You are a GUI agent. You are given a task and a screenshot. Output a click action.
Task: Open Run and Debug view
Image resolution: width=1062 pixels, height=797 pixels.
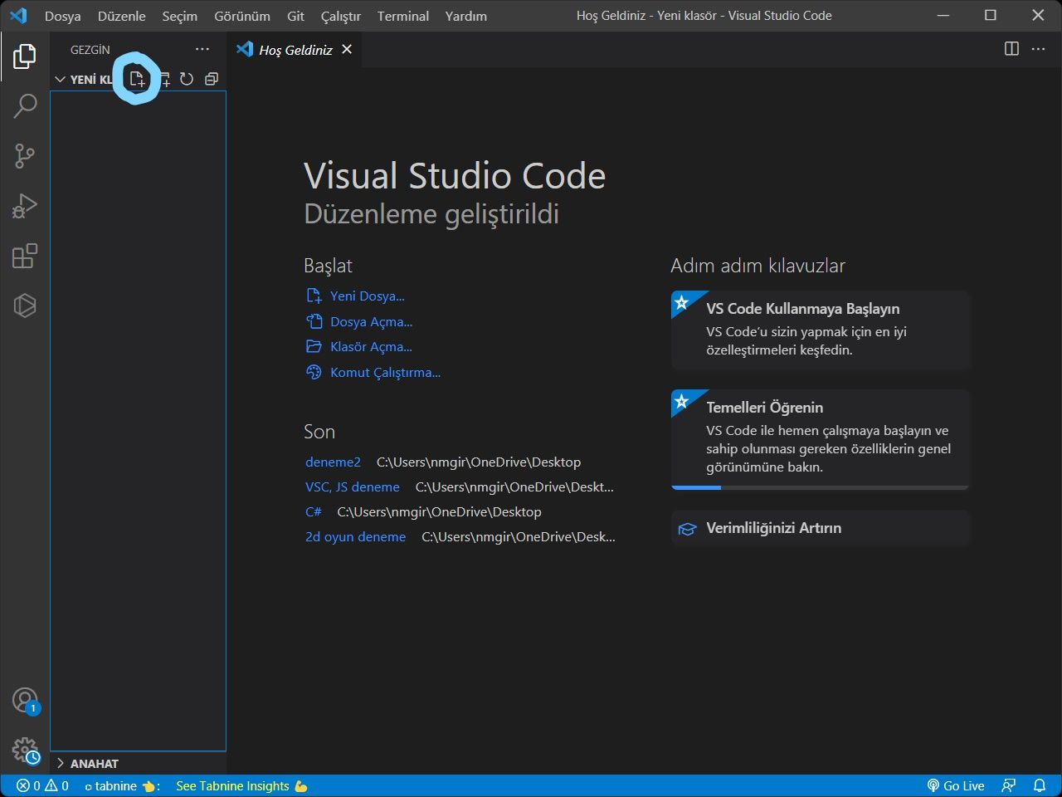click(x=25, y=205)
